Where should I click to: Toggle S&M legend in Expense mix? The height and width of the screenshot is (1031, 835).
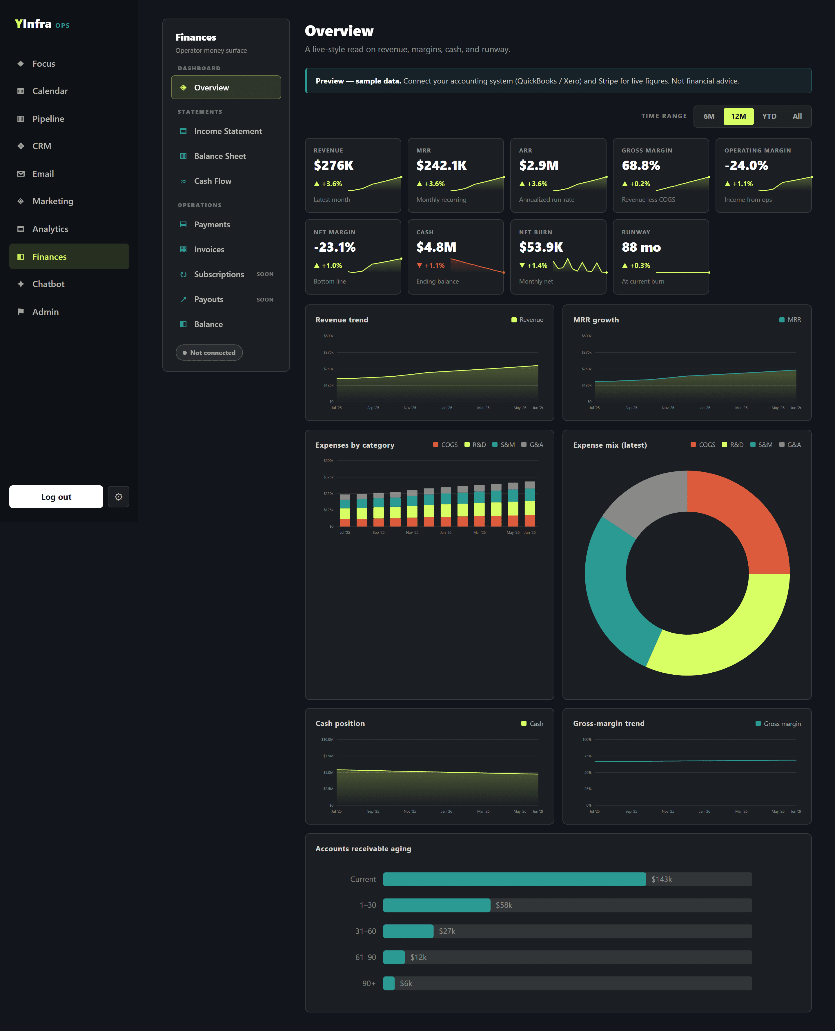761,445
